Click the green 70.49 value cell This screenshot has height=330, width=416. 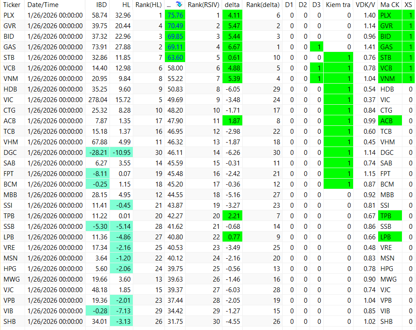pyautogui.click(x=175, y=26)
